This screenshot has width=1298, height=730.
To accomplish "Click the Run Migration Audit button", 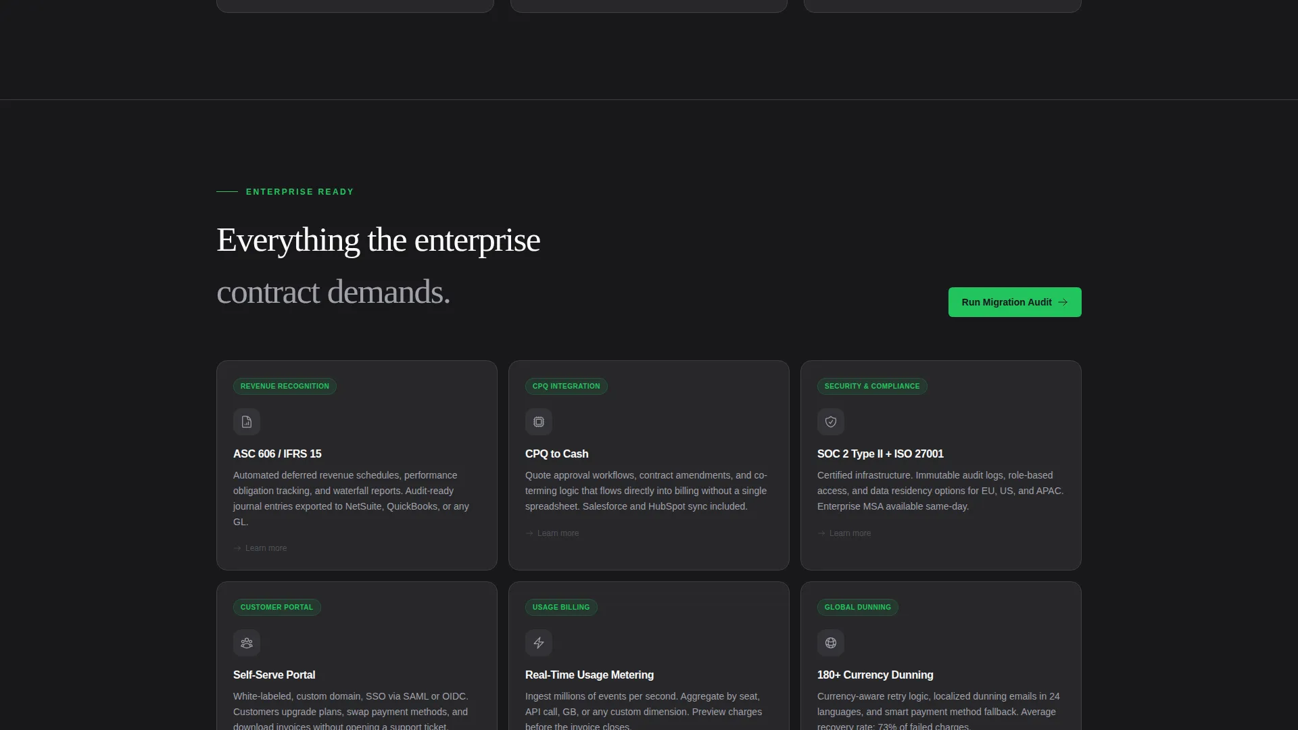I will click(x=1015, y=302).
